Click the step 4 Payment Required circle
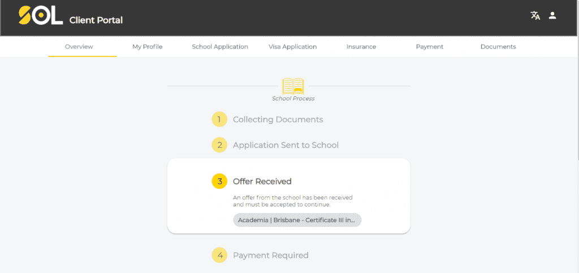579x273 pixels. (219, 255)
